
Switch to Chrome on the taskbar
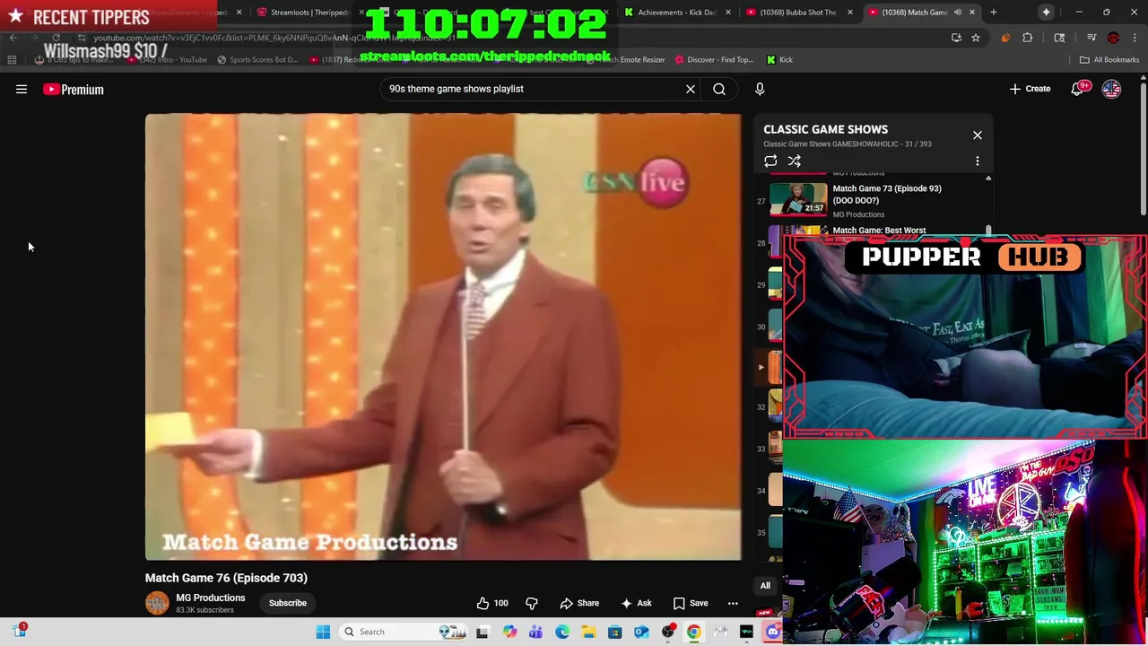694,632
